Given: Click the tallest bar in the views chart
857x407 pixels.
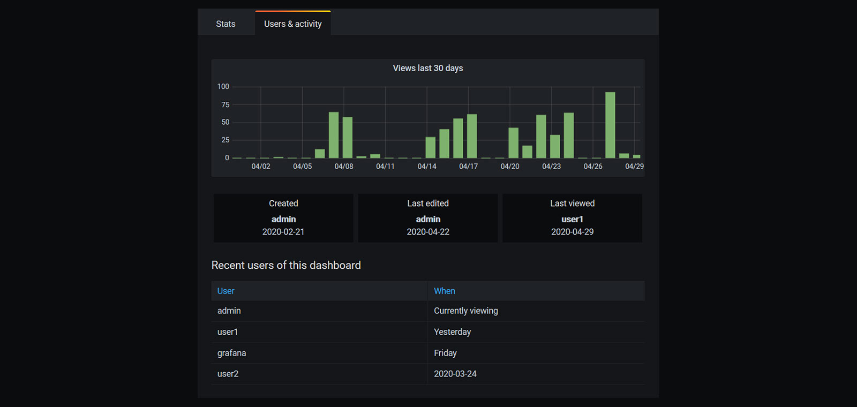Looking at the screenshot, I should point(610,125).
